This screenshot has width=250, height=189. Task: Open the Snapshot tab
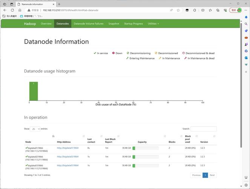113,24
